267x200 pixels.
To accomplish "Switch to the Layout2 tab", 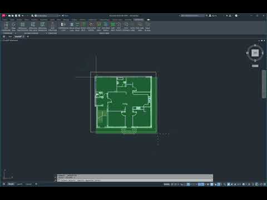I will pyautogui.click(x=28, y=184).
